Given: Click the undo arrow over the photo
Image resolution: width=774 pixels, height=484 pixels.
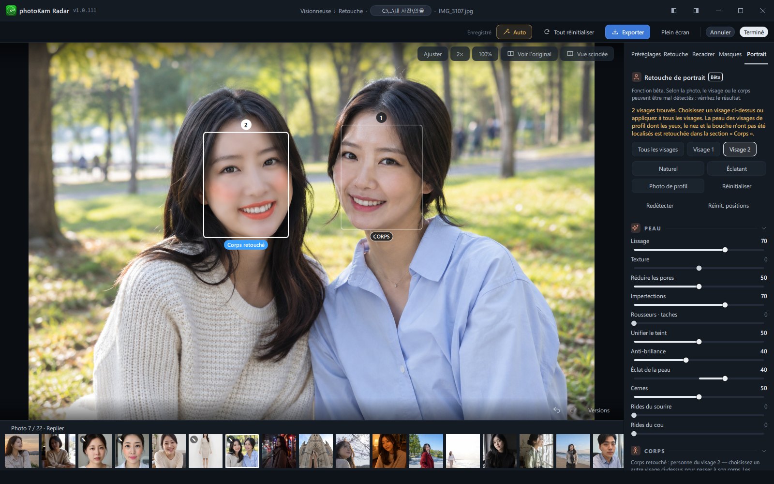Looking at the screenshot, I should [x=557, y=410].
